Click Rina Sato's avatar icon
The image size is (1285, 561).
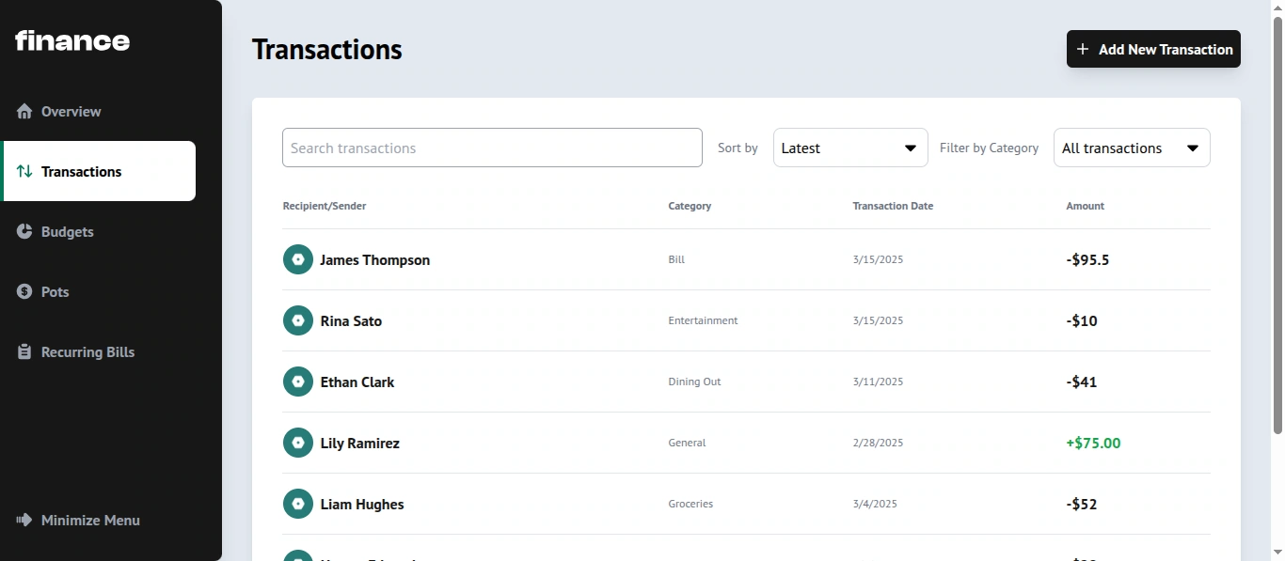pyautogui.click(x=298, y=320)
